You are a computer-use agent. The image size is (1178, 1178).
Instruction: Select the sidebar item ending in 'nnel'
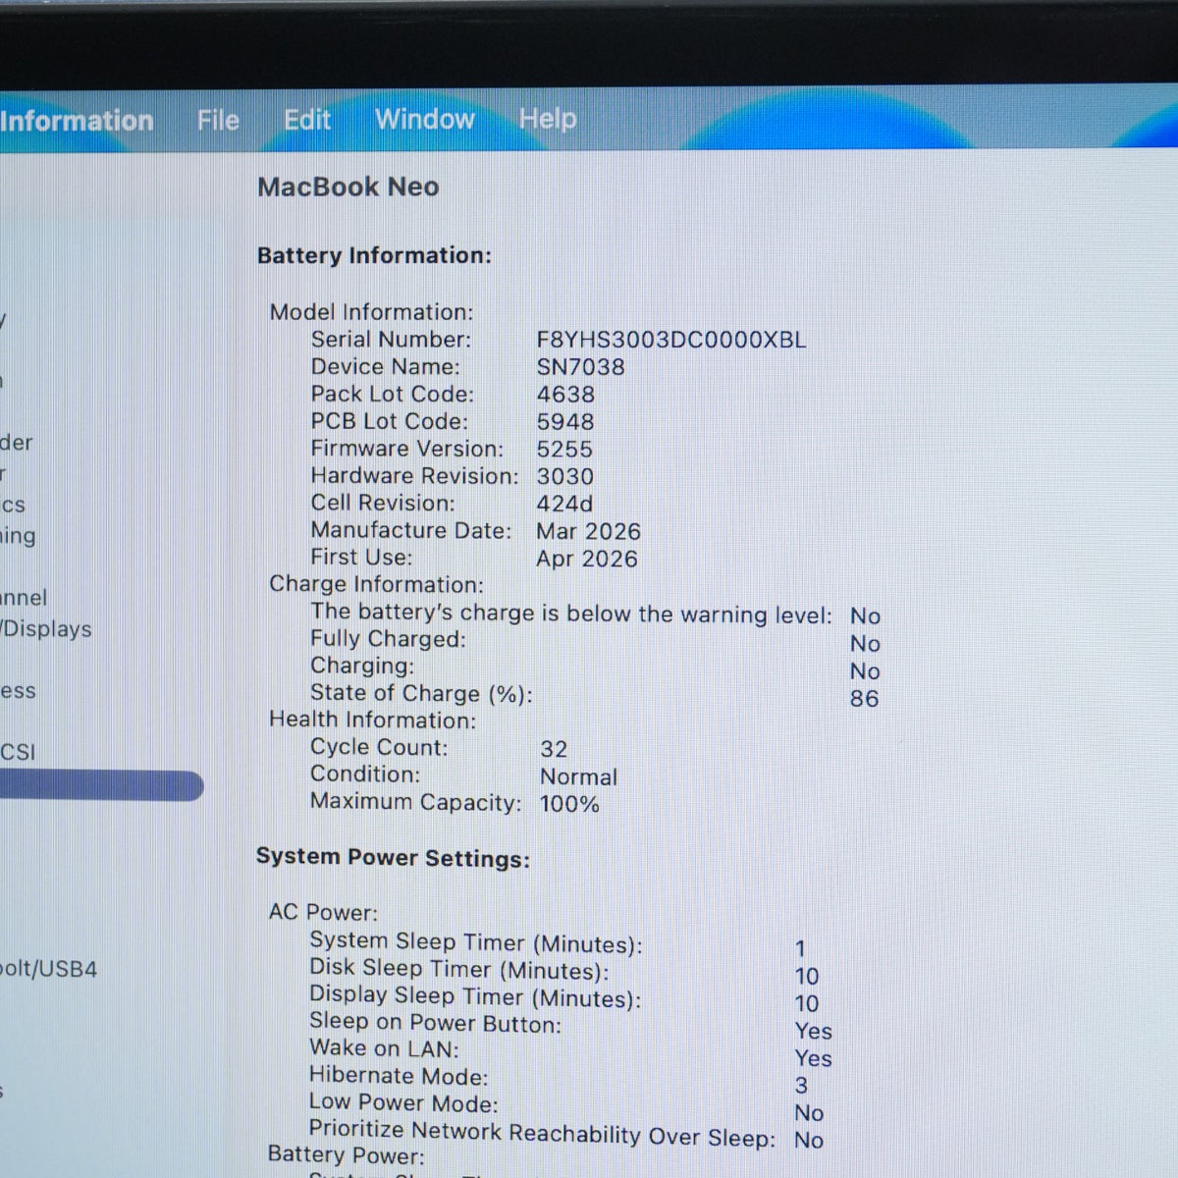[24, 597]
